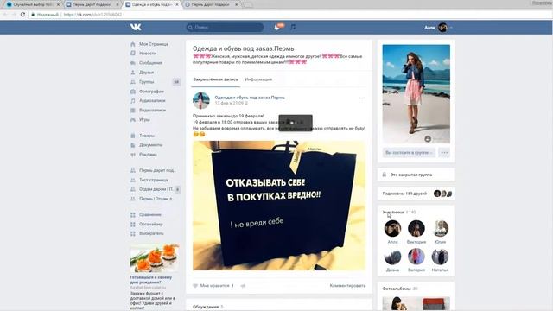Open the notifications bell icon
This screenshot has height=311, width=553.
(x=276, y=27)
